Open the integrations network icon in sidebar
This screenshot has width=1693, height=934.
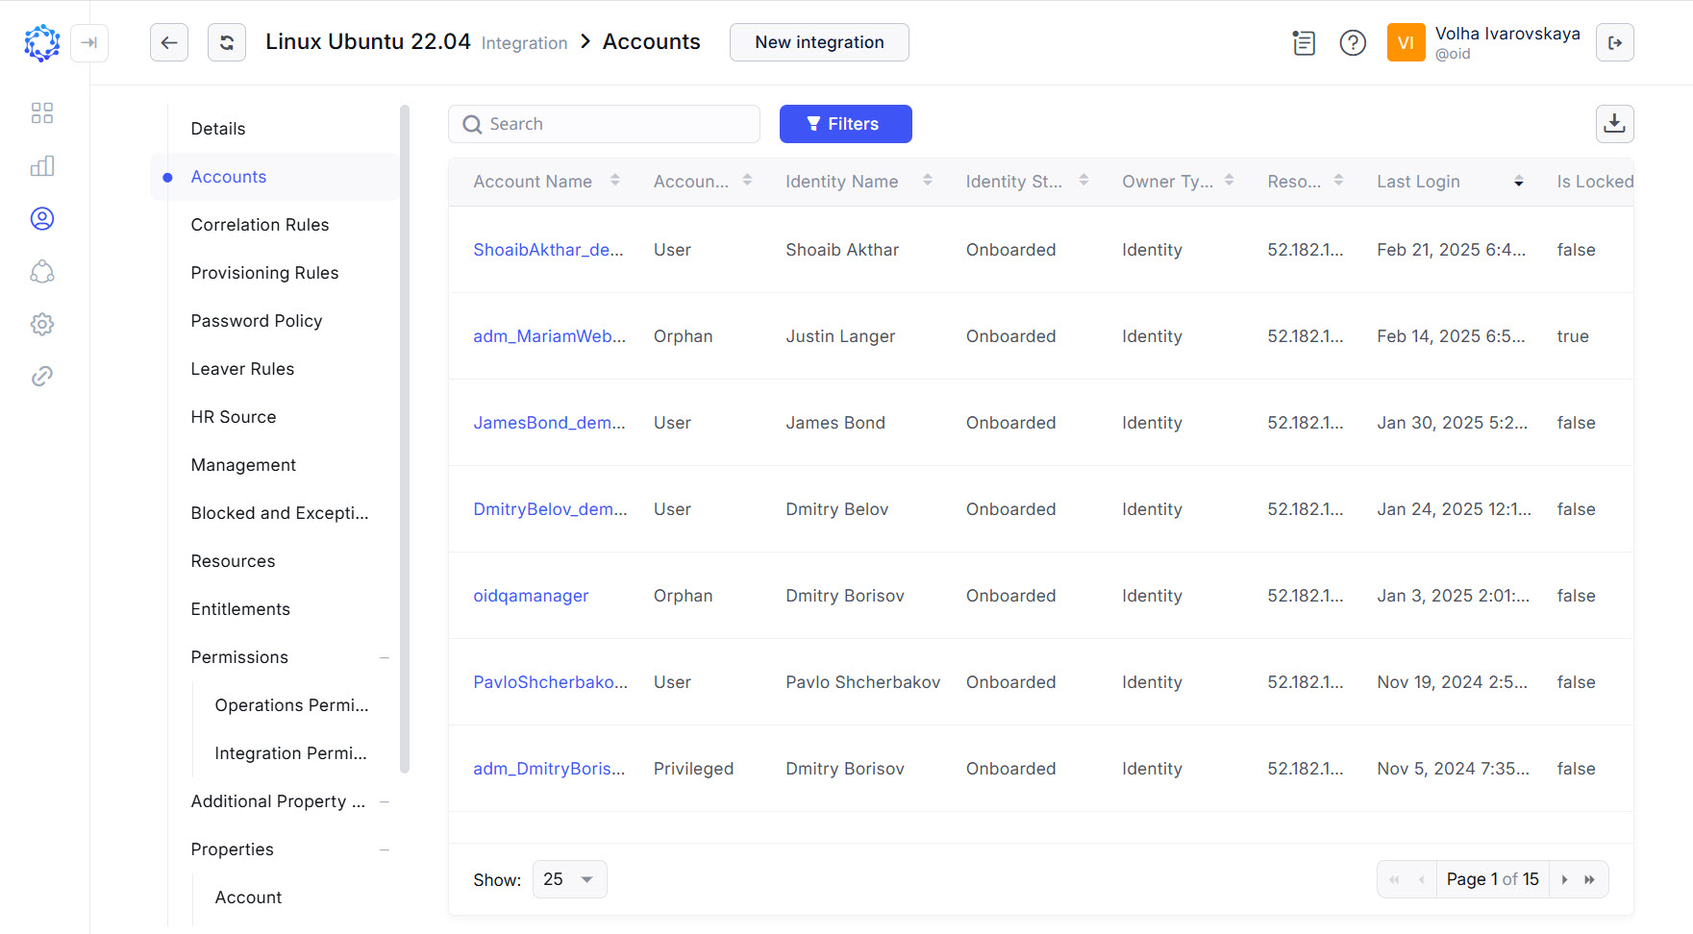42,272
